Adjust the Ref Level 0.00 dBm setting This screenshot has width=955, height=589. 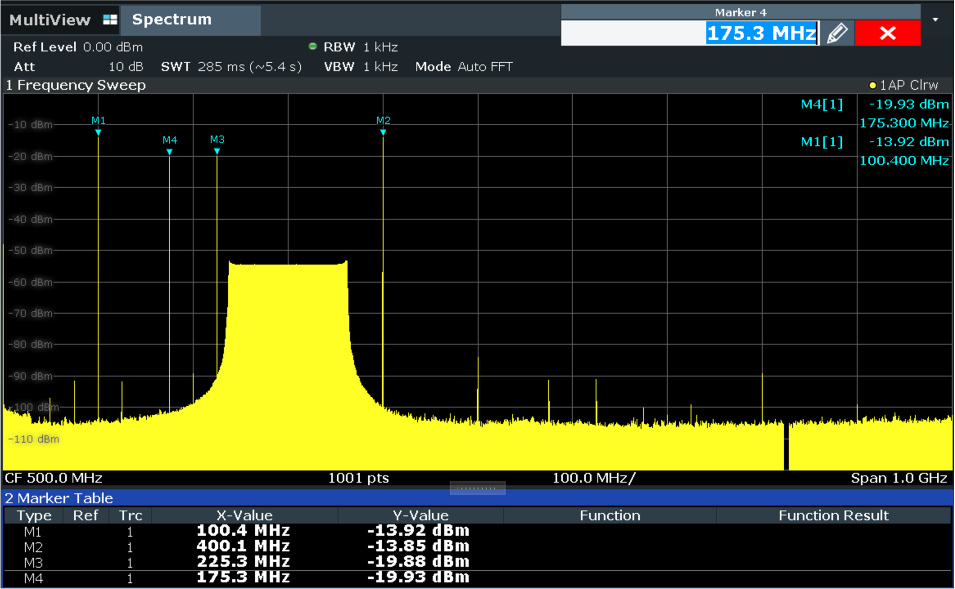point(78,46)
